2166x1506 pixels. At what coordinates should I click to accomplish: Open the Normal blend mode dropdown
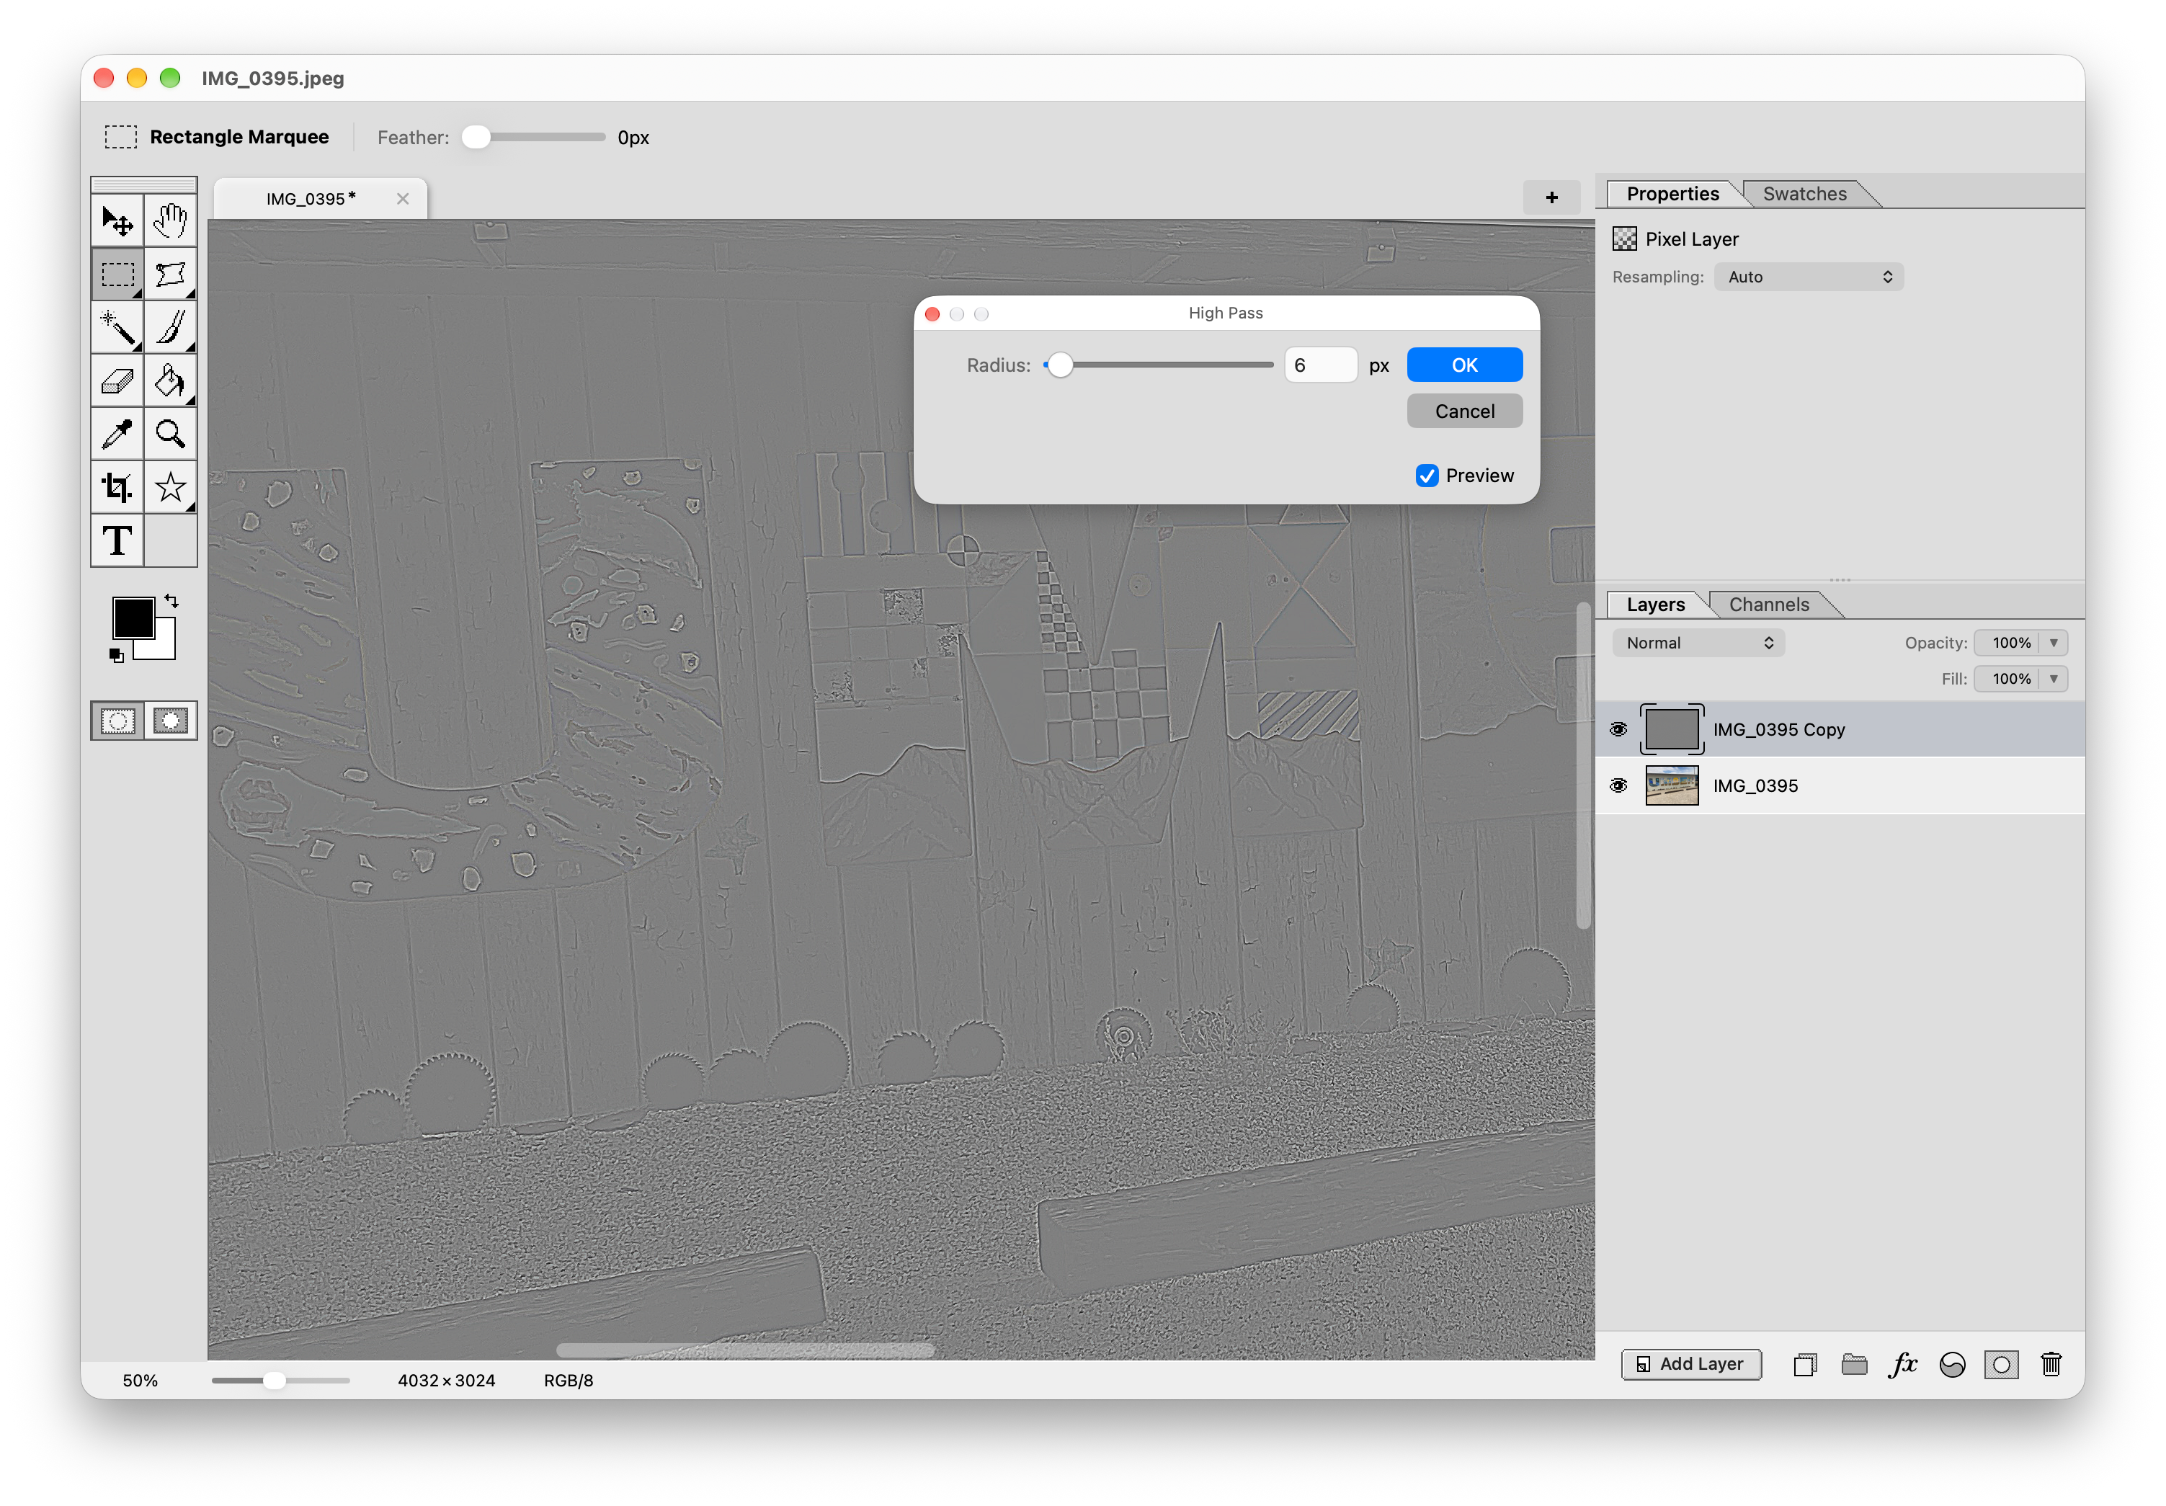(x=1698, y=643)
